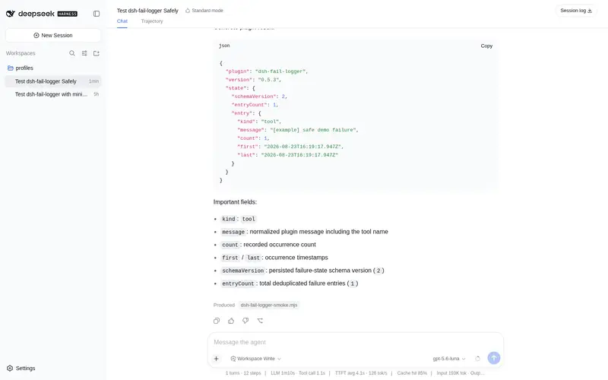608x380 pixels.
Task: Click the schemaVersion inline code bullet
Action: [x=242, y=271]
